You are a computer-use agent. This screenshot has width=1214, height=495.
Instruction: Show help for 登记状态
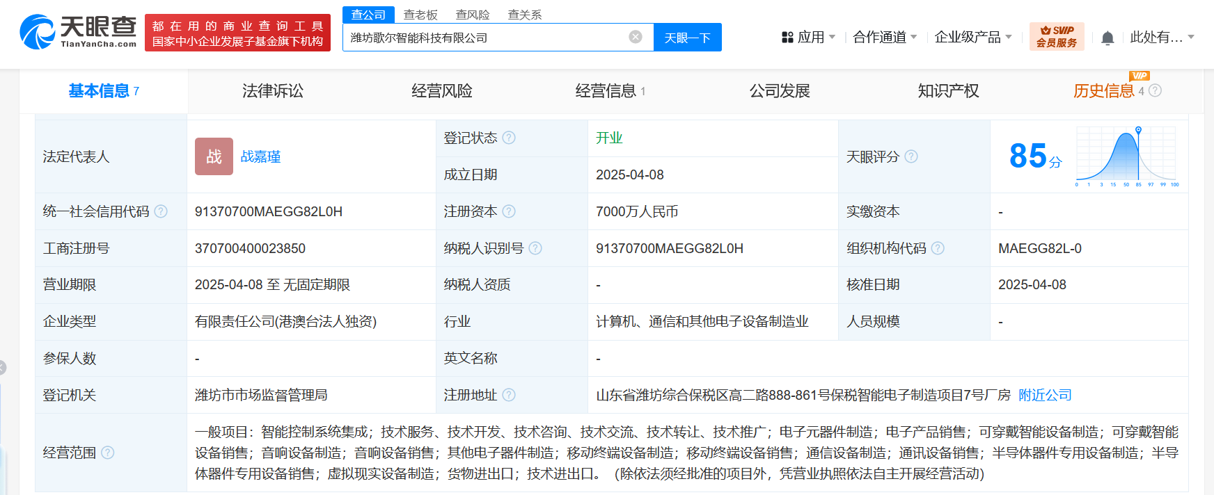pos(509,138)
